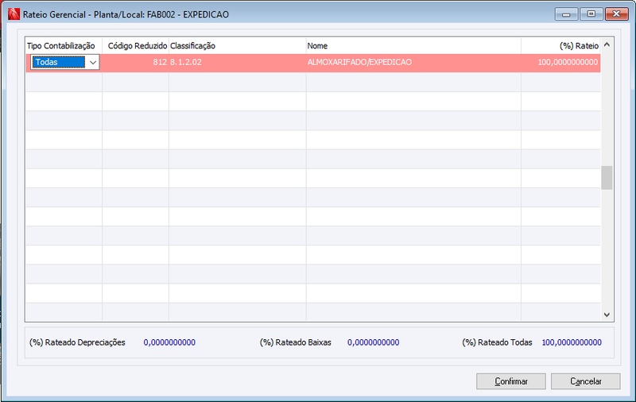The height and width of the screenshot is (402, 636).
Task: Click the Rateado Todas value 100,0000000000
Action: pos(572,342)
